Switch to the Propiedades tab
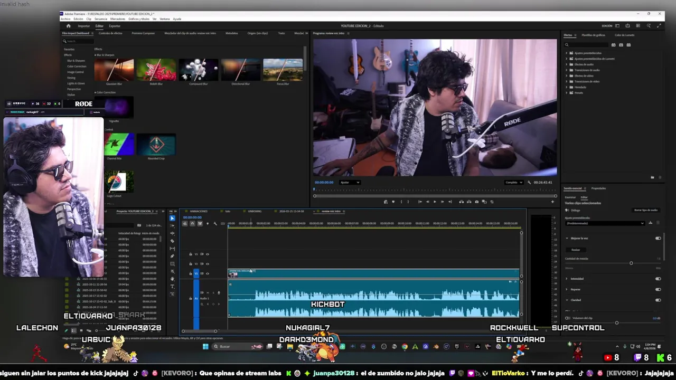676x380 pixels. (598, 188)
